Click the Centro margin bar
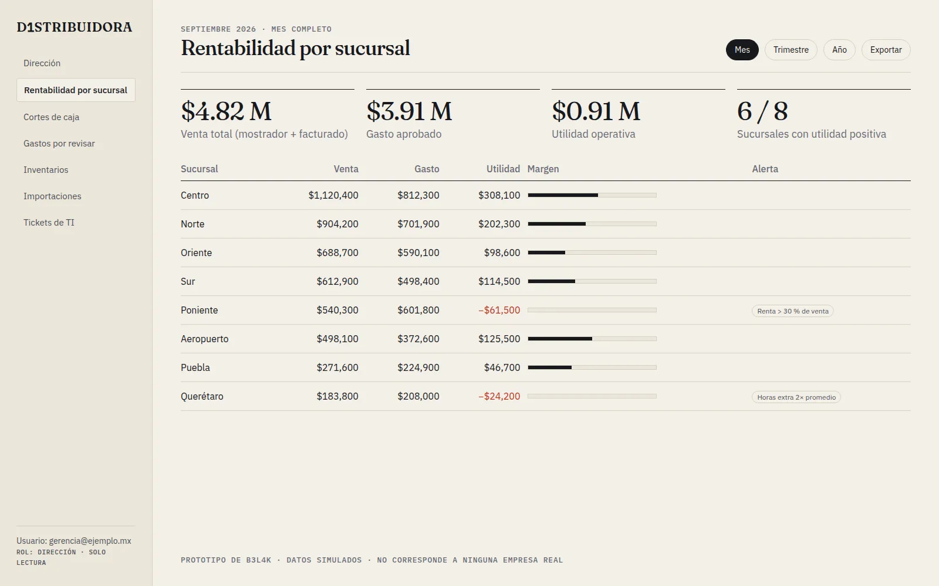This screenshot has width=939, height=586. [592, 195]
